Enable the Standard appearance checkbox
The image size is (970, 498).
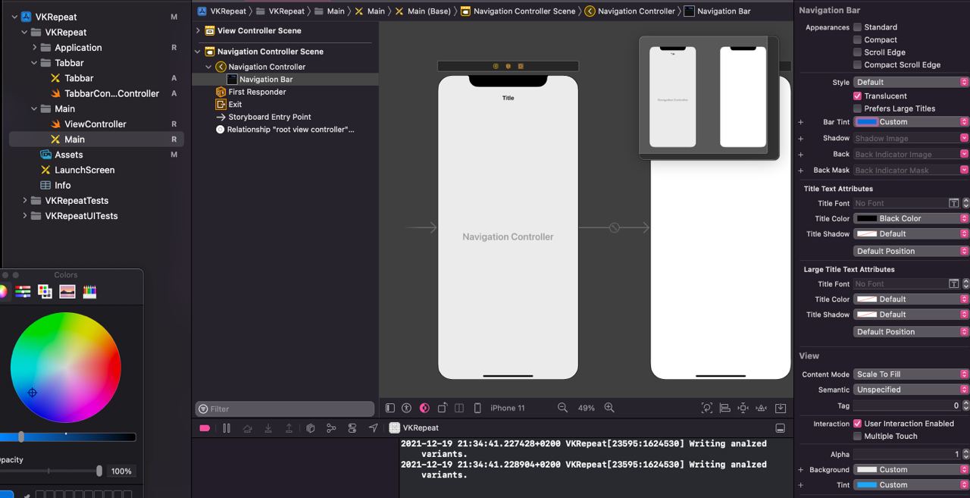pos(857,27)
